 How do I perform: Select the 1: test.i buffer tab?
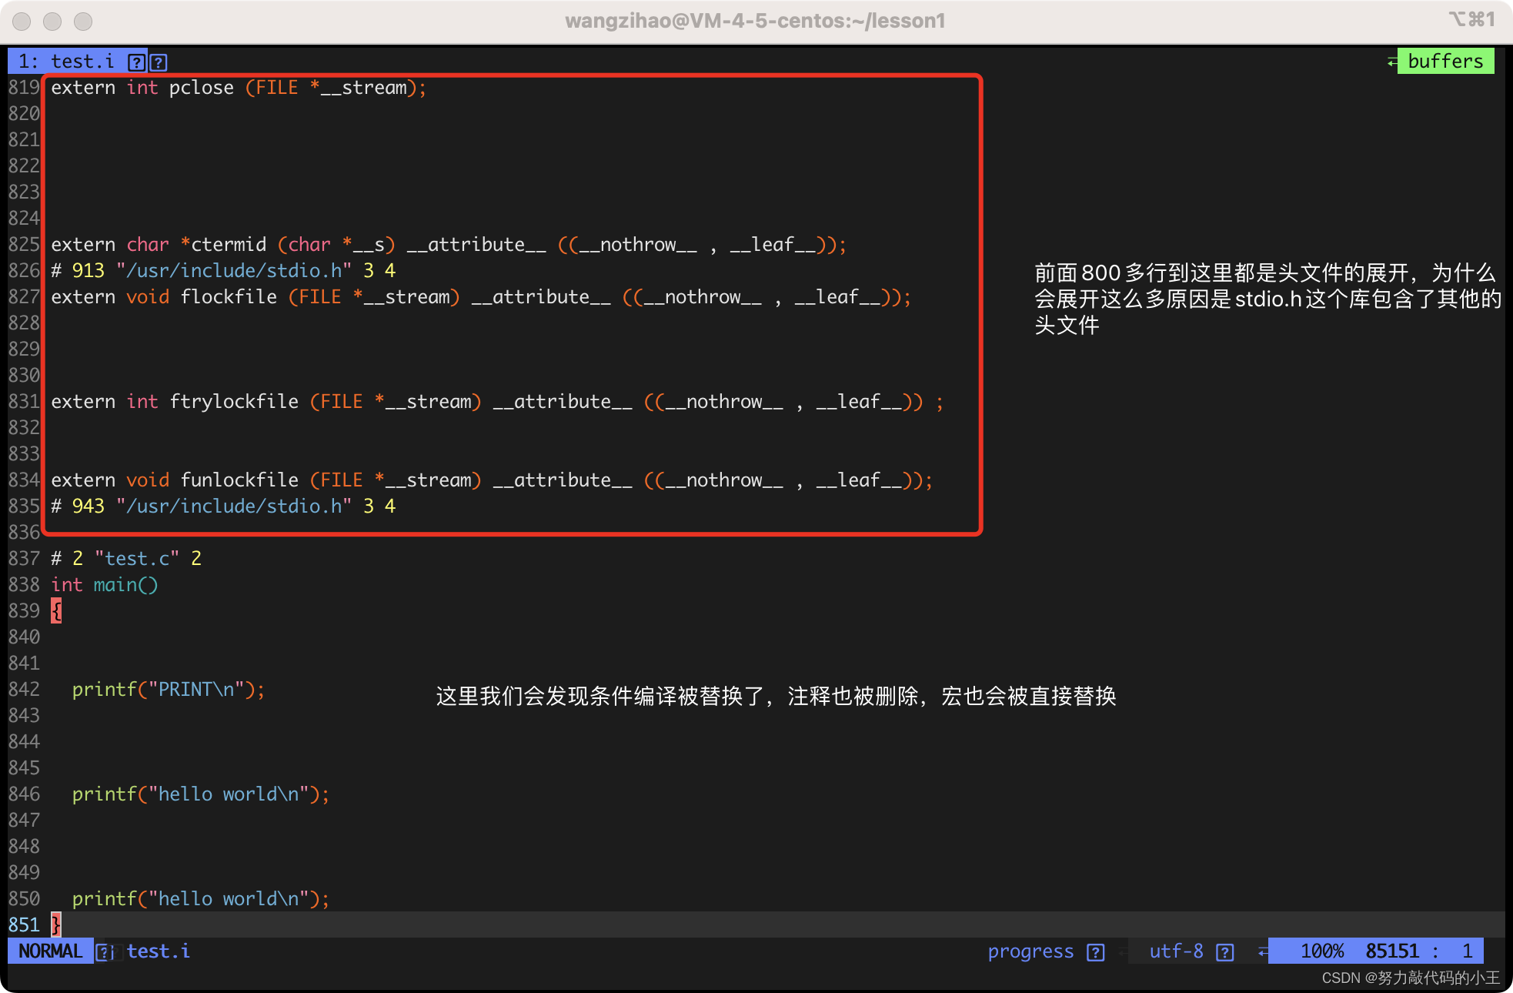click(x=66, y=62)
